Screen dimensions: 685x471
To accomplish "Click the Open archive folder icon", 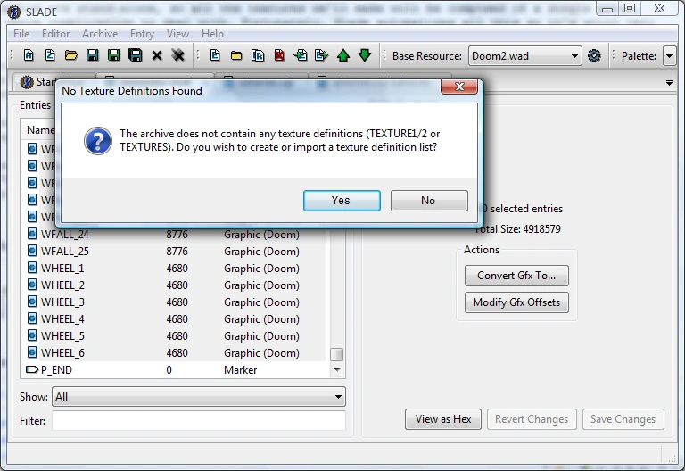I will [70, 55].
